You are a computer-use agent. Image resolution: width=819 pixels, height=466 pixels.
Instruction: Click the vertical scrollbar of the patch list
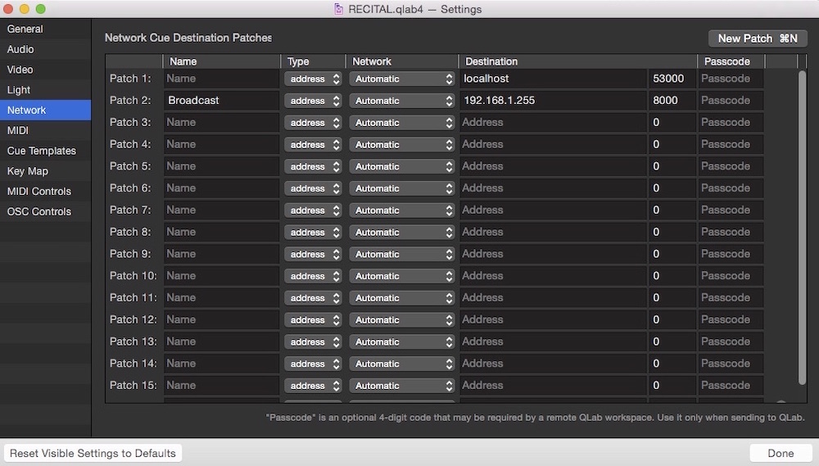coord(803,221)
